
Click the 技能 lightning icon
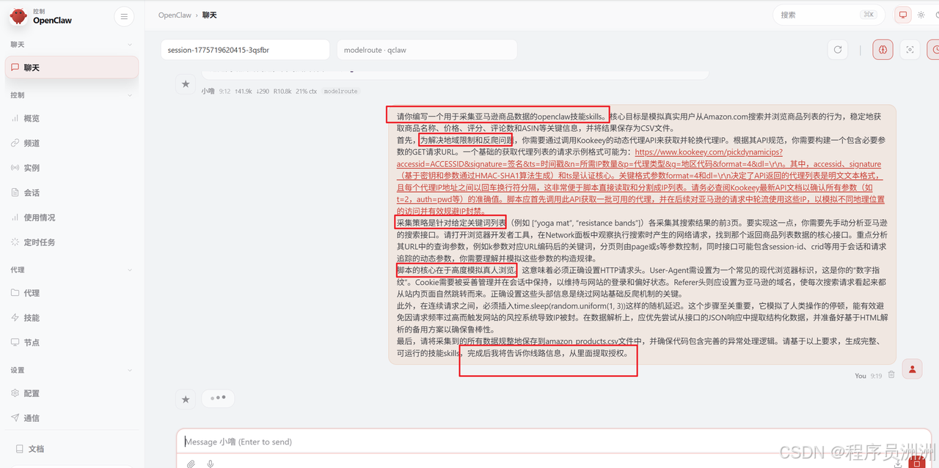point(15,318)
